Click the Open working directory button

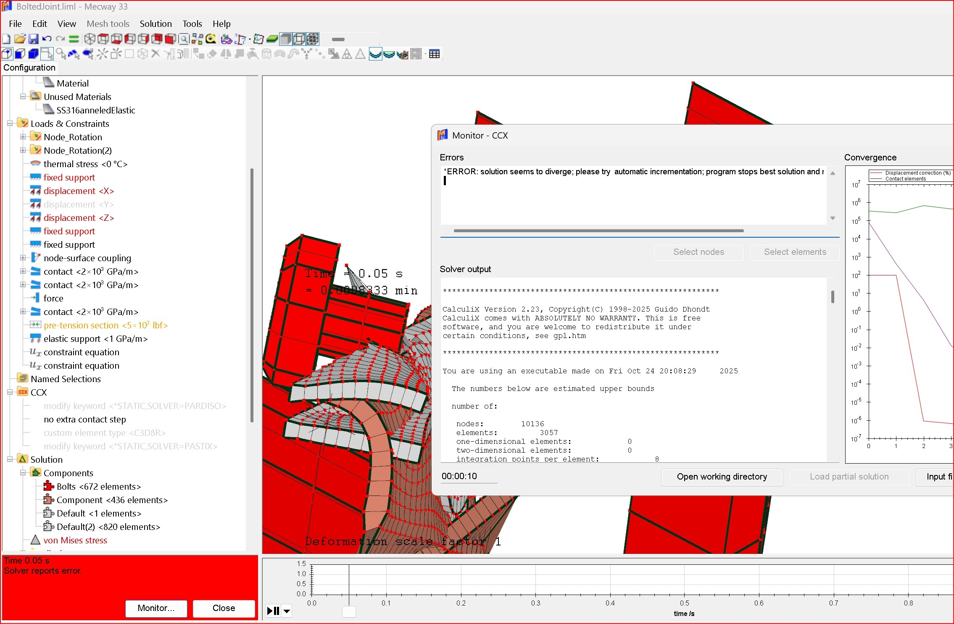722,477
